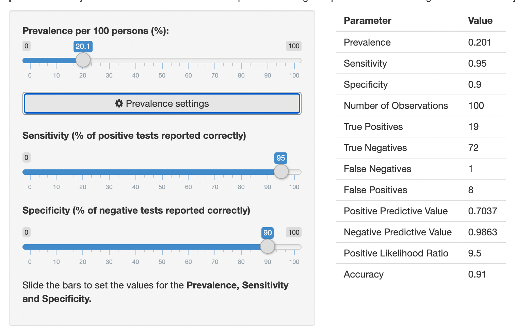Click 80 tick label on Prevalence slider
The width and height of the screenshot is (531, 334).
(x=241, y=76)
